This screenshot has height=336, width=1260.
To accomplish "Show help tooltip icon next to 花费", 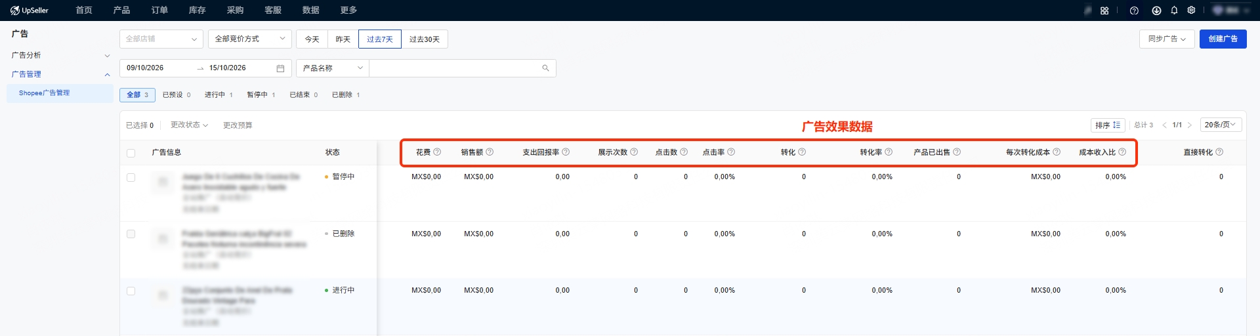I will 437,152.
